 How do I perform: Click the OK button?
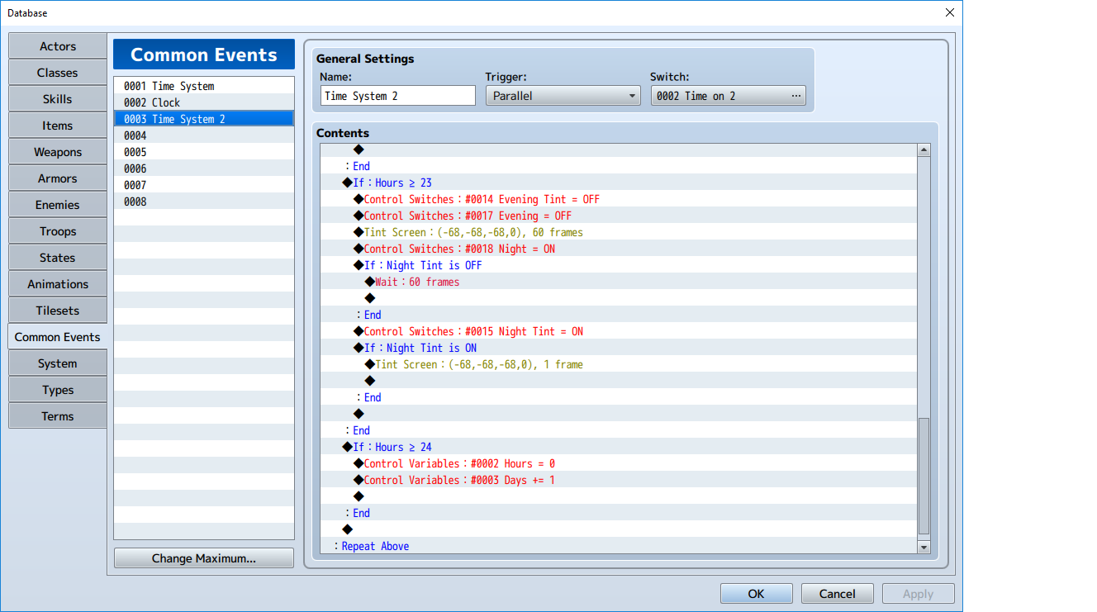tap(756, 594)
